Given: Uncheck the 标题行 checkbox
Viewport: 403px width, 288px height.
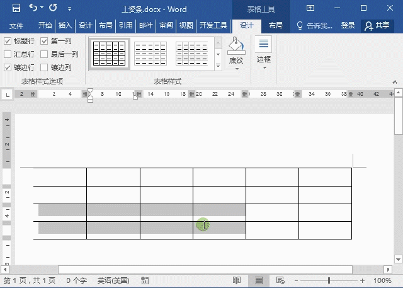Looking at the screenshot, I should (x=8, y=41).
